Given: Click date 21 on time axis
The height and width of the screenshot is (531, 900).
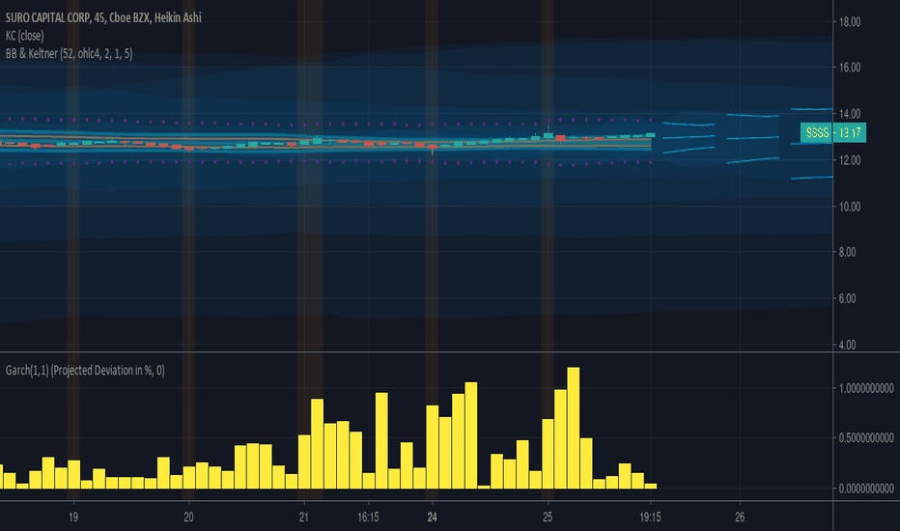Looking at the screenshot, I should click(x=303, y=517).
